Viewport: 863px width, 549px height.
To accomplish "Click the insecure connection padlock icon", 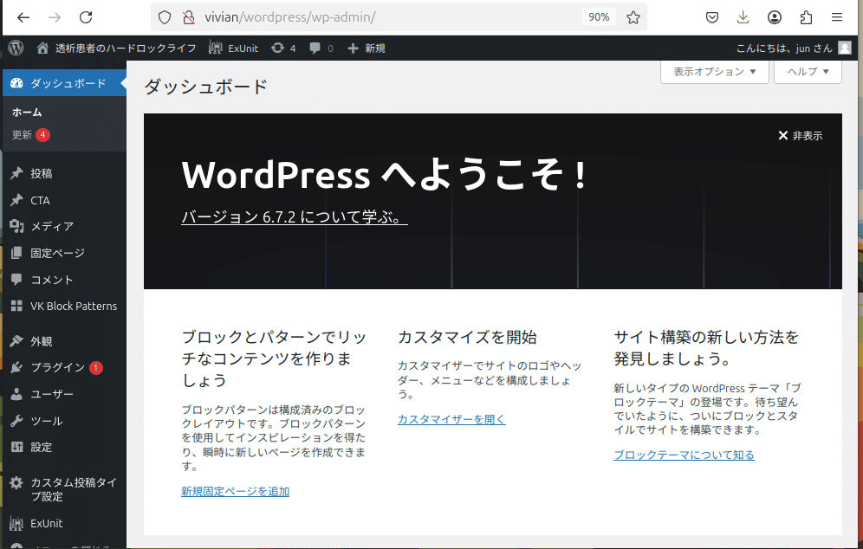I will point(189,17).
